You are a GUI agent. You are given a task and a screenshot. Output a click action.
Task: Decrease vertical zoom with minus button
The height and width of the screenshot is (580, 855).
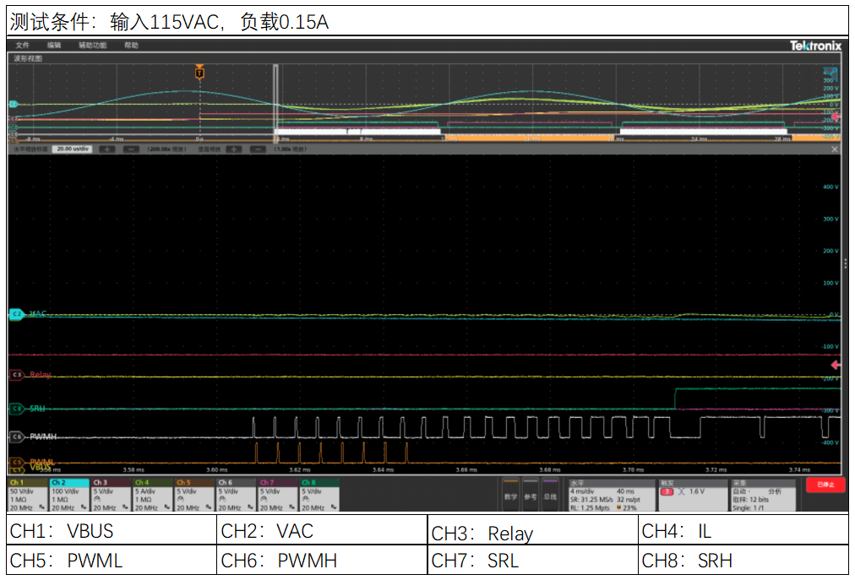(x=258, y=149)
